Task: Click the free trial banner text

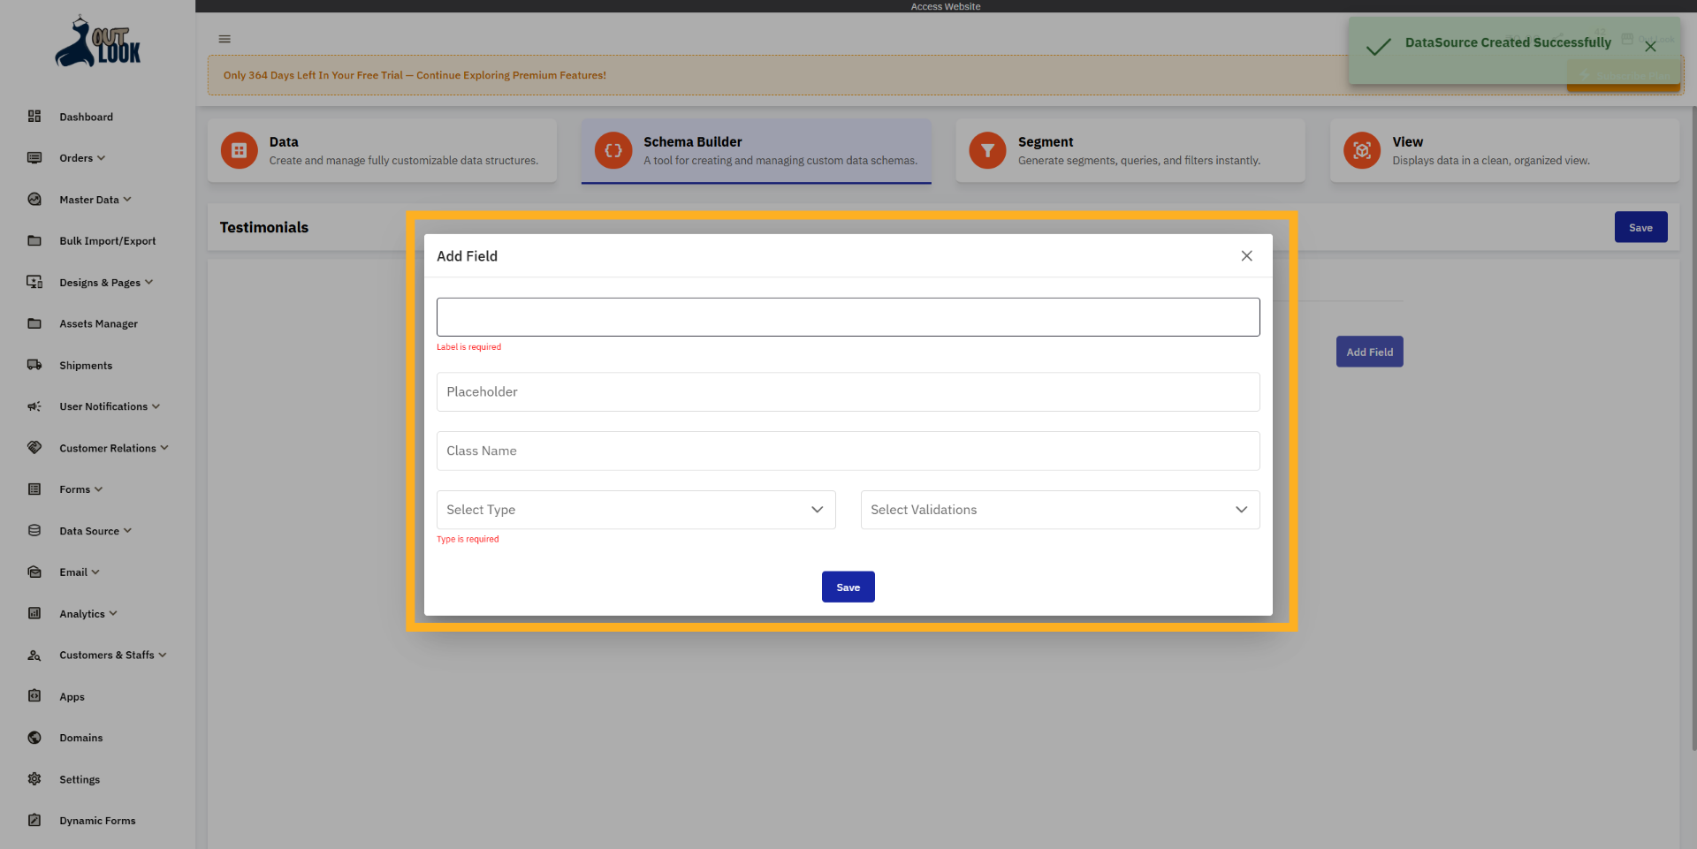Action: pyautogui.click(x=415, y=75)
